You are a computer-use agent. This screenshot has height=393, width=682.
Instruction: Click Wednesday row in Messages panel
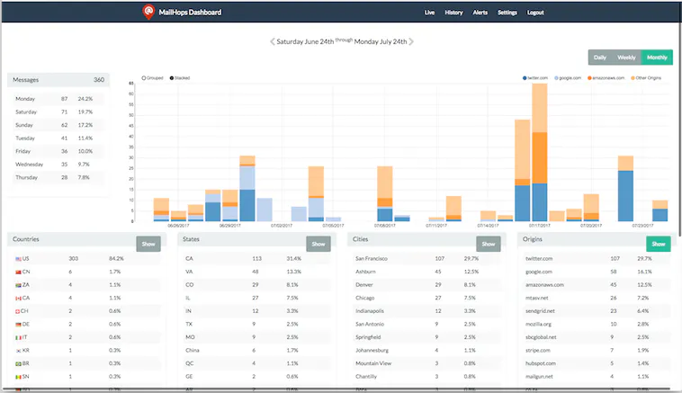click(x=58, y=165)
